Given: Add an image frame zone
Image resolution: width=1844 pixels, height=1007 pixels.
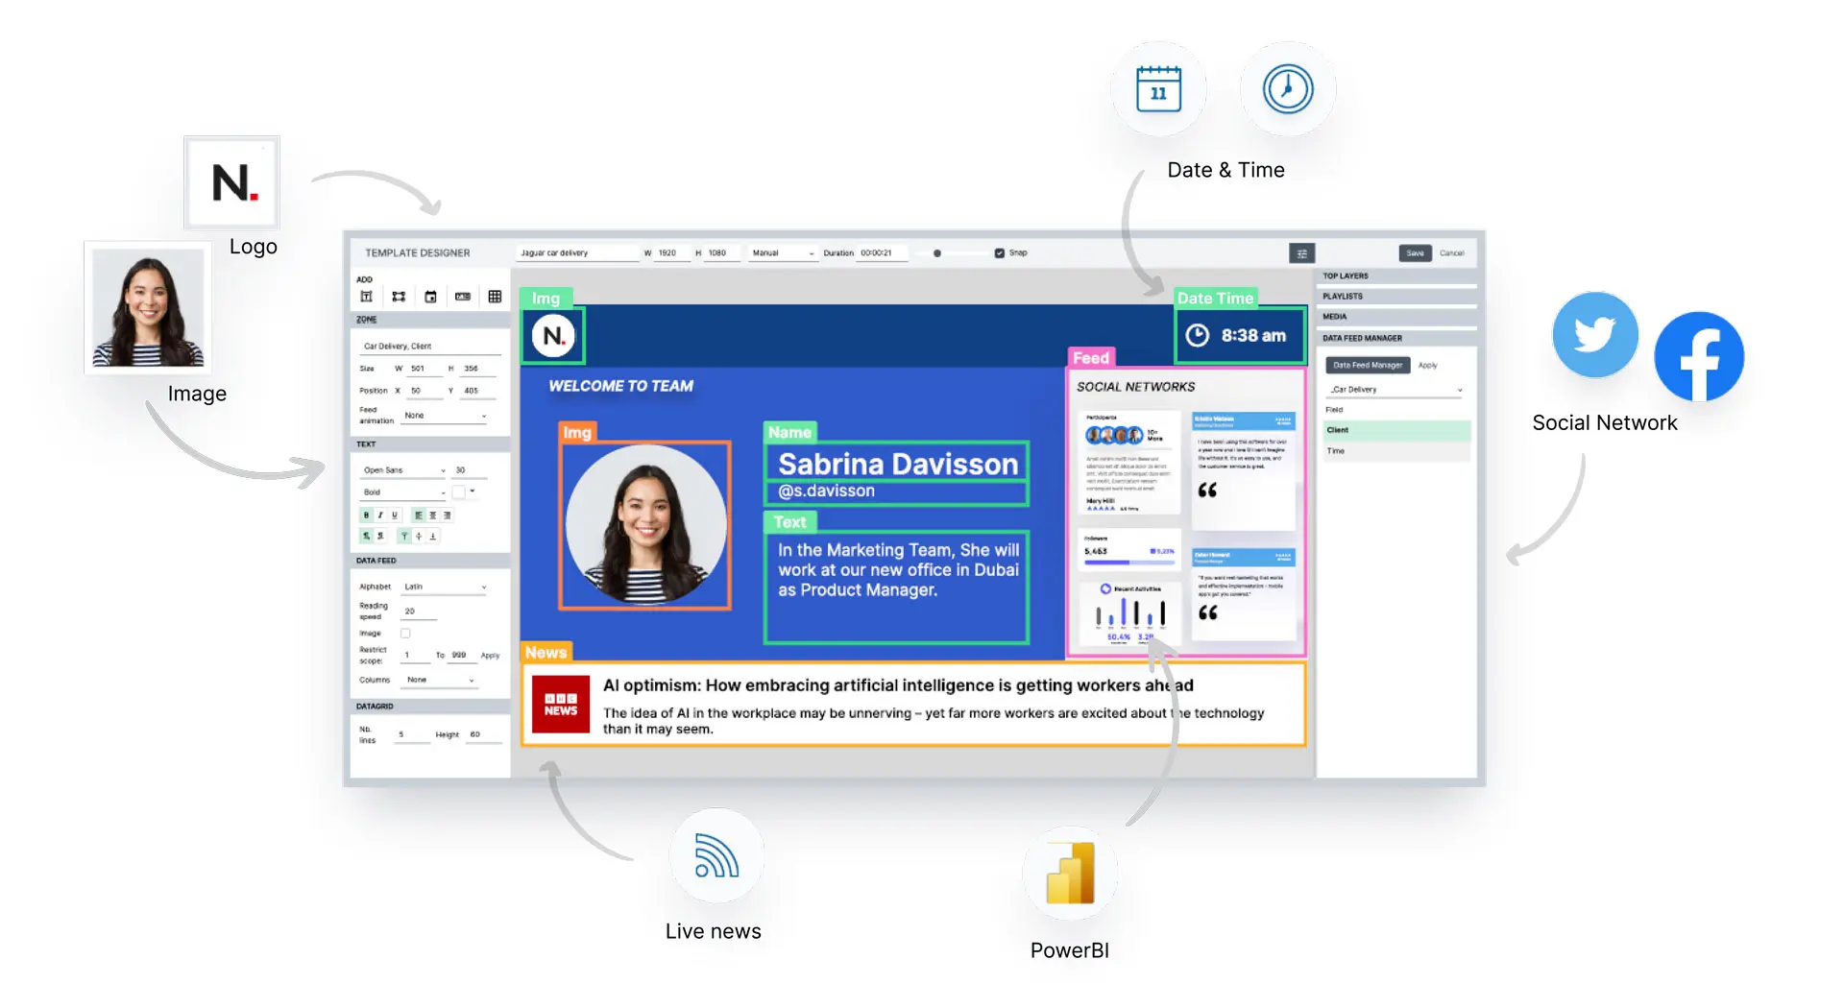Looking at the screenshot, I should (399, 297).
